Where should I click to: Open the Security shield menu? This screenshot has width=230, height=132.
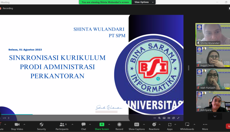pos(41,126)
